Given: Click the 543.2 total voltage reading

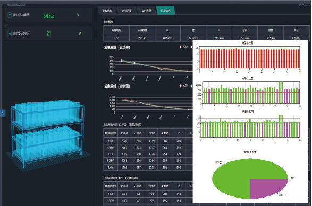Looking at the screenshot, I should coord(49,16).
